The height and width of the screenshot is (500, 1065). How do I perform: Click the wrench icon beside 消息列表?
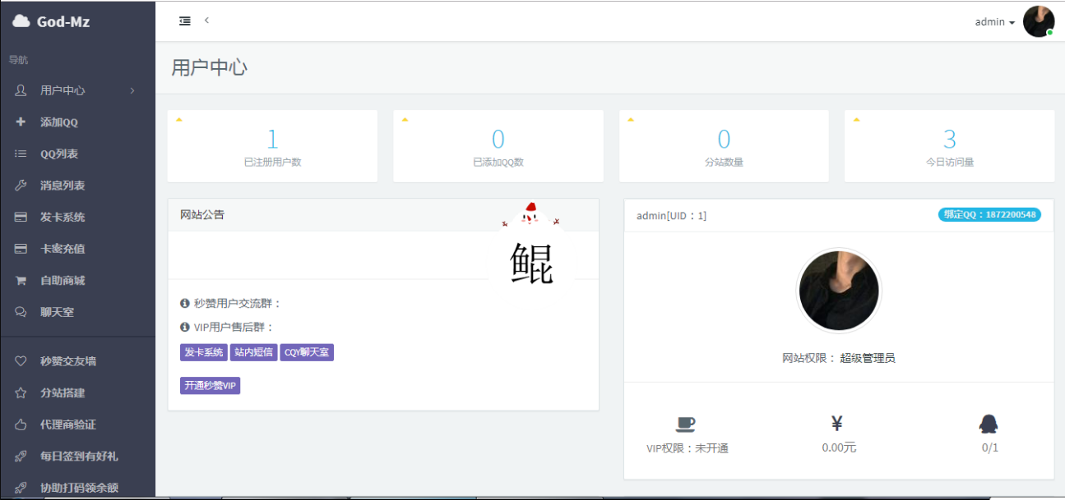(x=21, y=186)
